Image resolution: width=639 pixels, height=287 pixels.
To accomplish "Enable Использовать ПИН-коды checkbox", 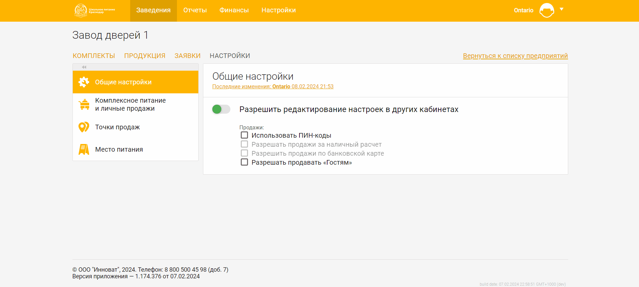I will (244, 135).
